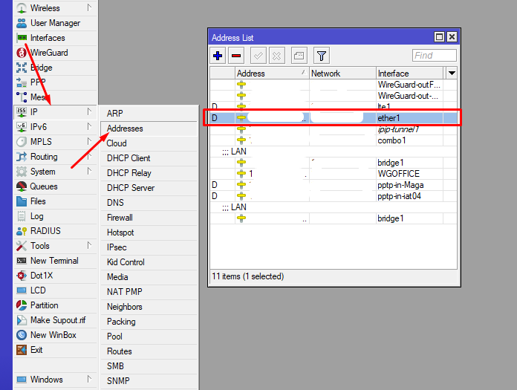This screenshot has height=390, width=517.
Task: Open the column selector dropdown arrow
Action: tap(452, 73)
